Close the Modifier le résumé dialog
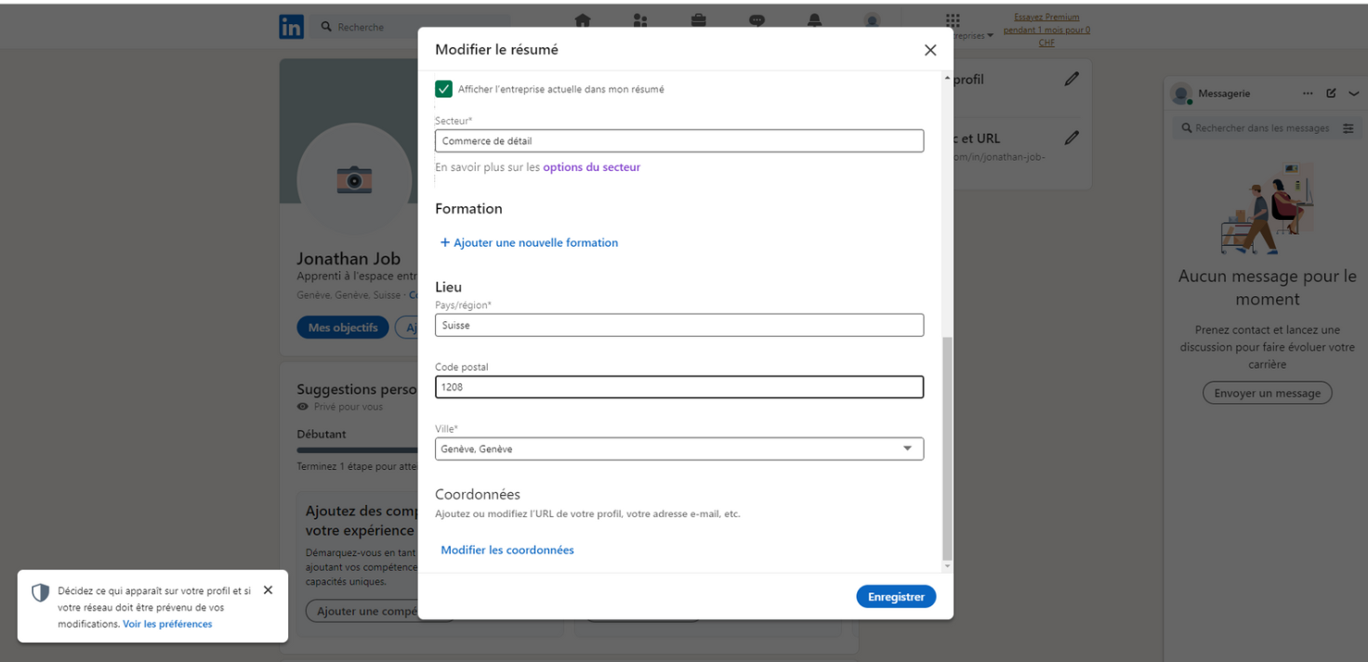Viewport: 1368px width, 662px height. 930,50
